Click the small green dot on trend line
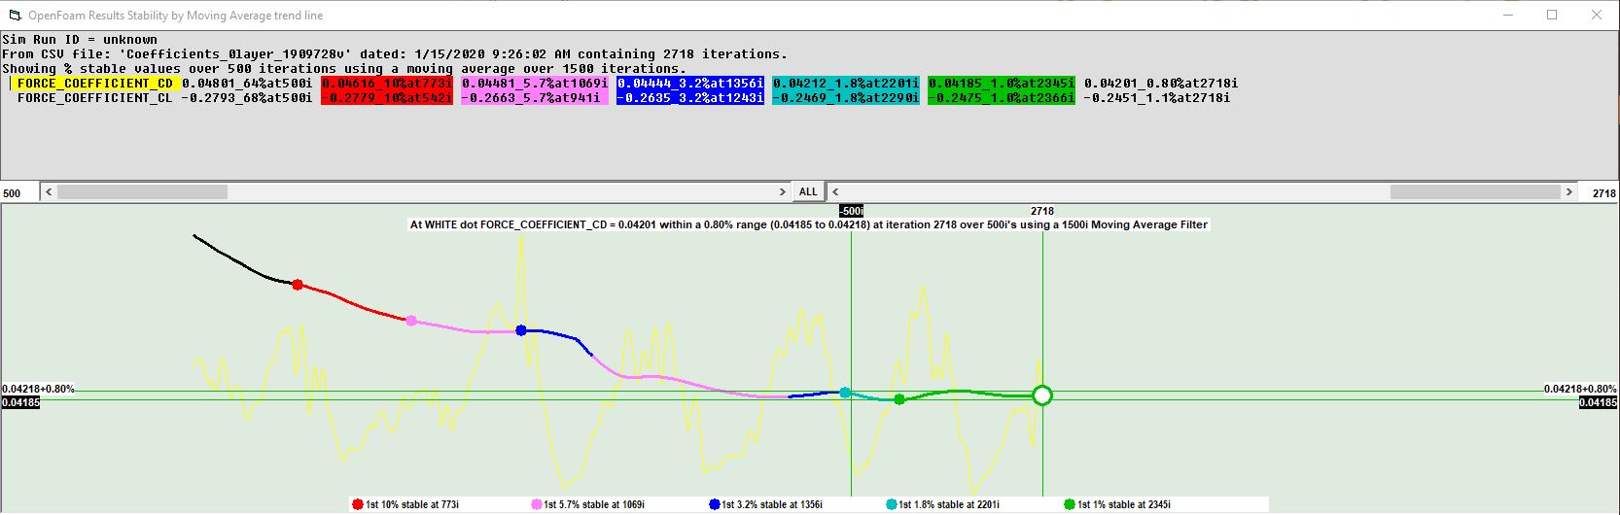The height and width of the screenshot is (515, 1620). (899, 399)
